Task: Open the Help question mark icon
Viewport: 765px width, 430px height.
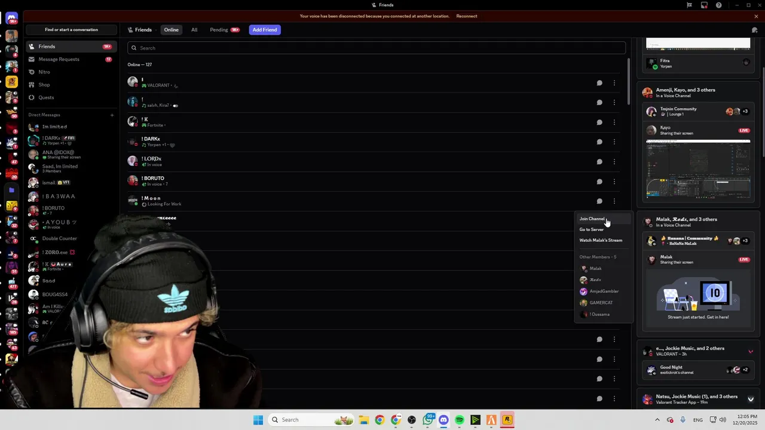Action: pyautogui.click(x=718, y=5)
